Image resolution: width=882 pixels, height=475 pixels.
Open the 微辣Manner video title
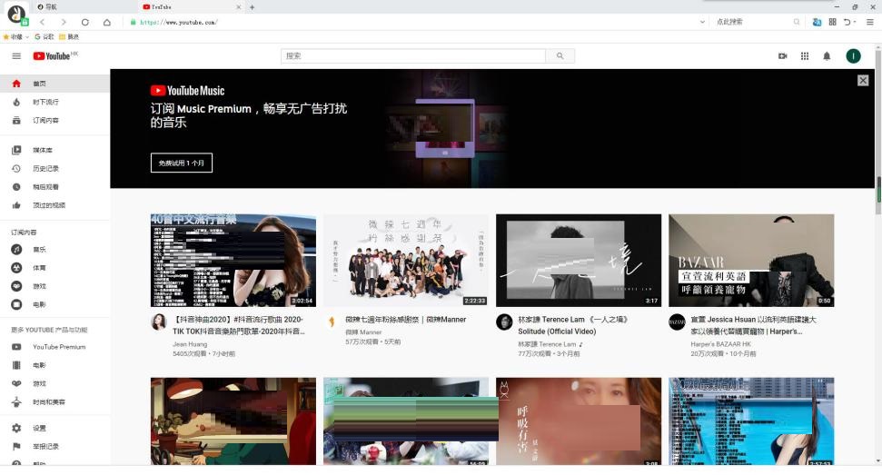click(405, 320)
